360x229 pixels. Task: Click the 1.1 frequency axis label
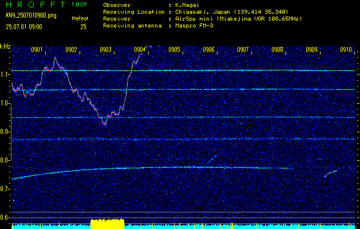pos(4,74)
